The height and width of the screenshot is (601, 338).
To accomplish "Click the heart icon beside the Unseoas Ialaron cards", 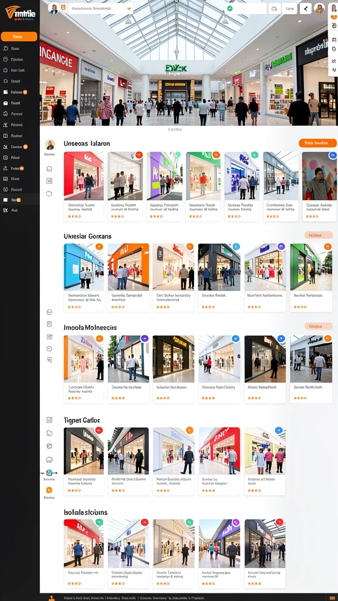I will [49, 194].
